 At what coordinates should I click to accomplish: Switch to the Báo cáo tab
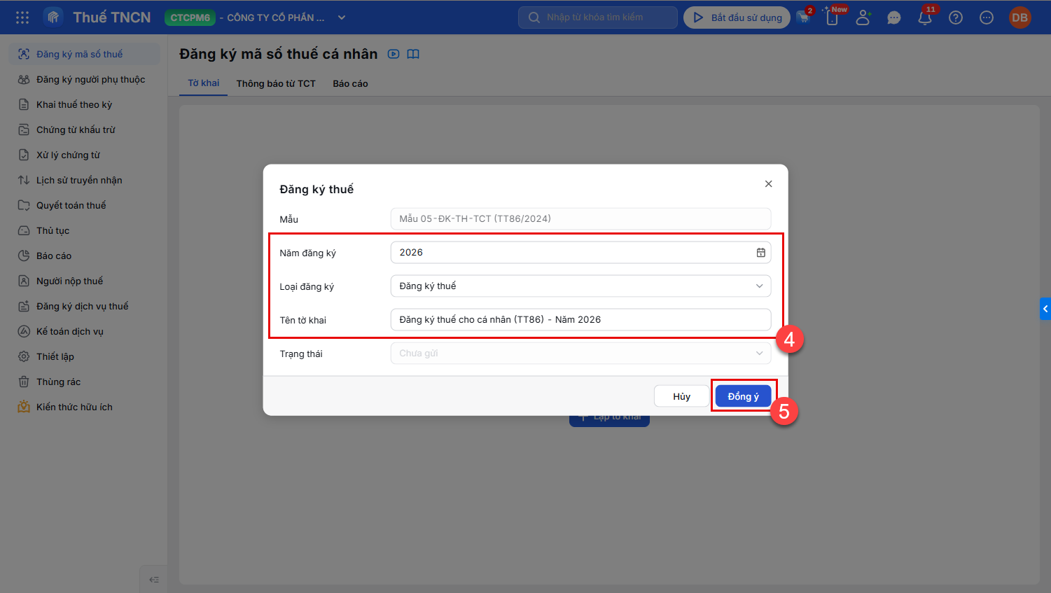(x=350, y=83)
